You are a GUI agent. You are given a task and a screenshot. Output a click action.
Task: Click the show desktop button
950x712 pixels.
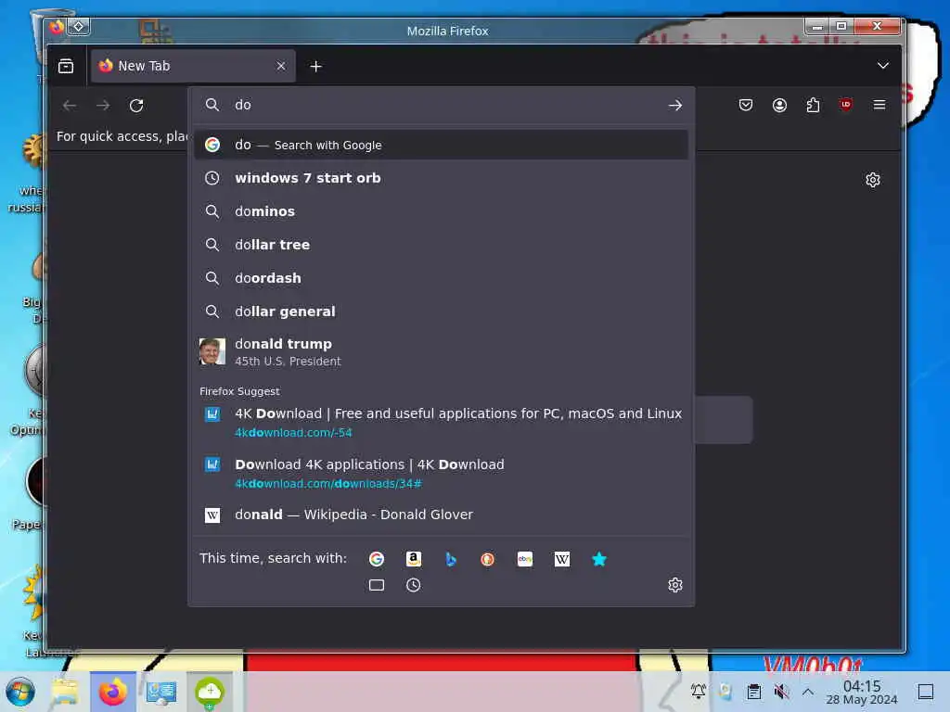tap(925, 692)
